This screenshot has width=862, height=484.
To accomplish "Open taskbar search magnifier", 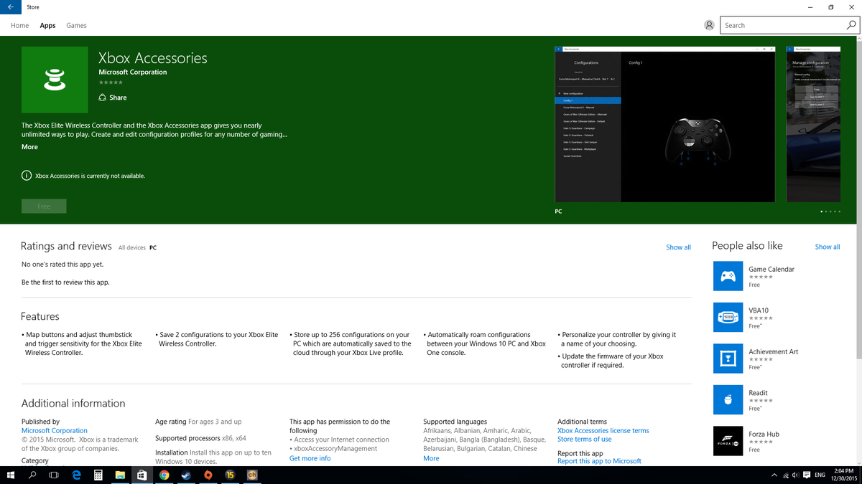I will 32,475.
